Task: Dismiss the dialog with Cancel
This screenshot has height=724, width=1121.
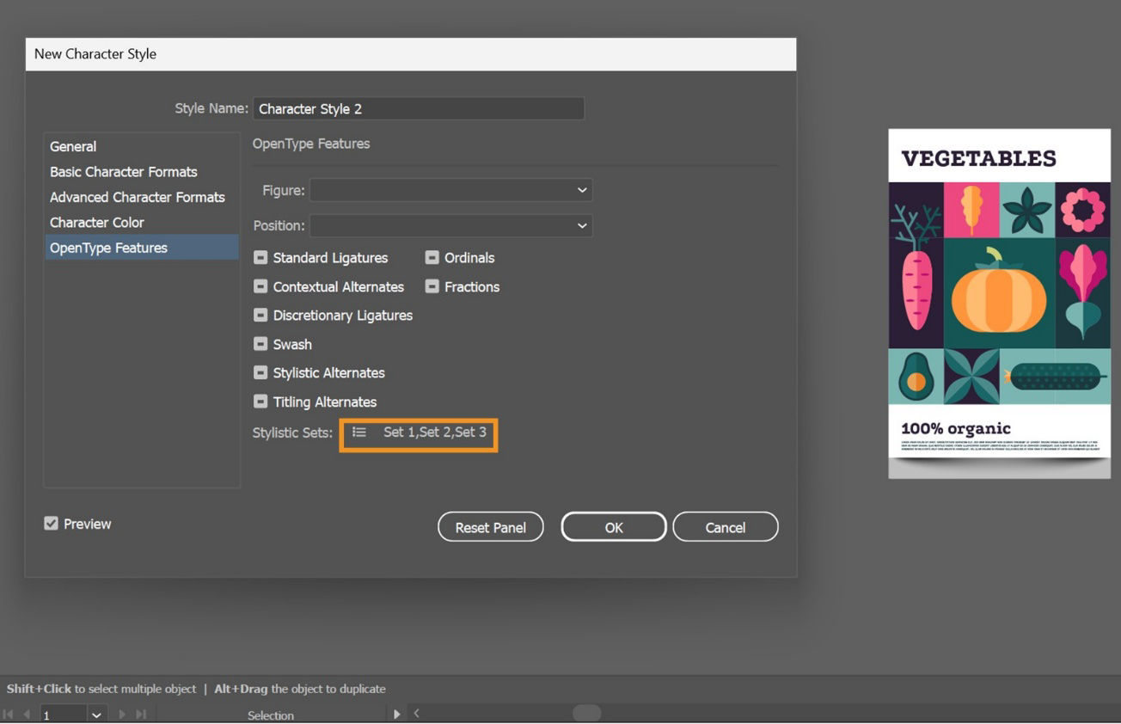Action: point(725,526)
